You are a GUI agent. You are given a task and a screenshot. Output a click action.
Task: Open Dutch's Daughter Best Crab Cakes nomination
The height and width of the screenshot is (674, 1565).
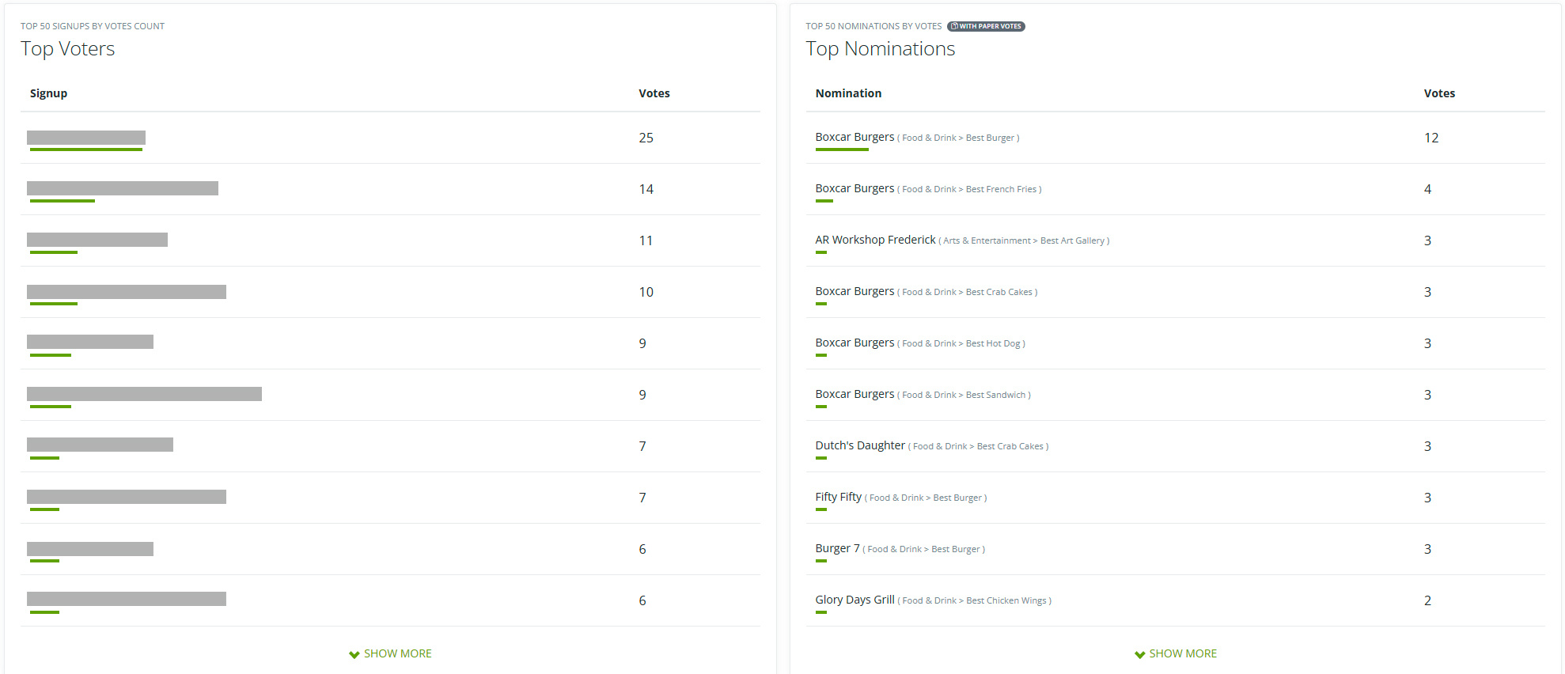point(860,445)
